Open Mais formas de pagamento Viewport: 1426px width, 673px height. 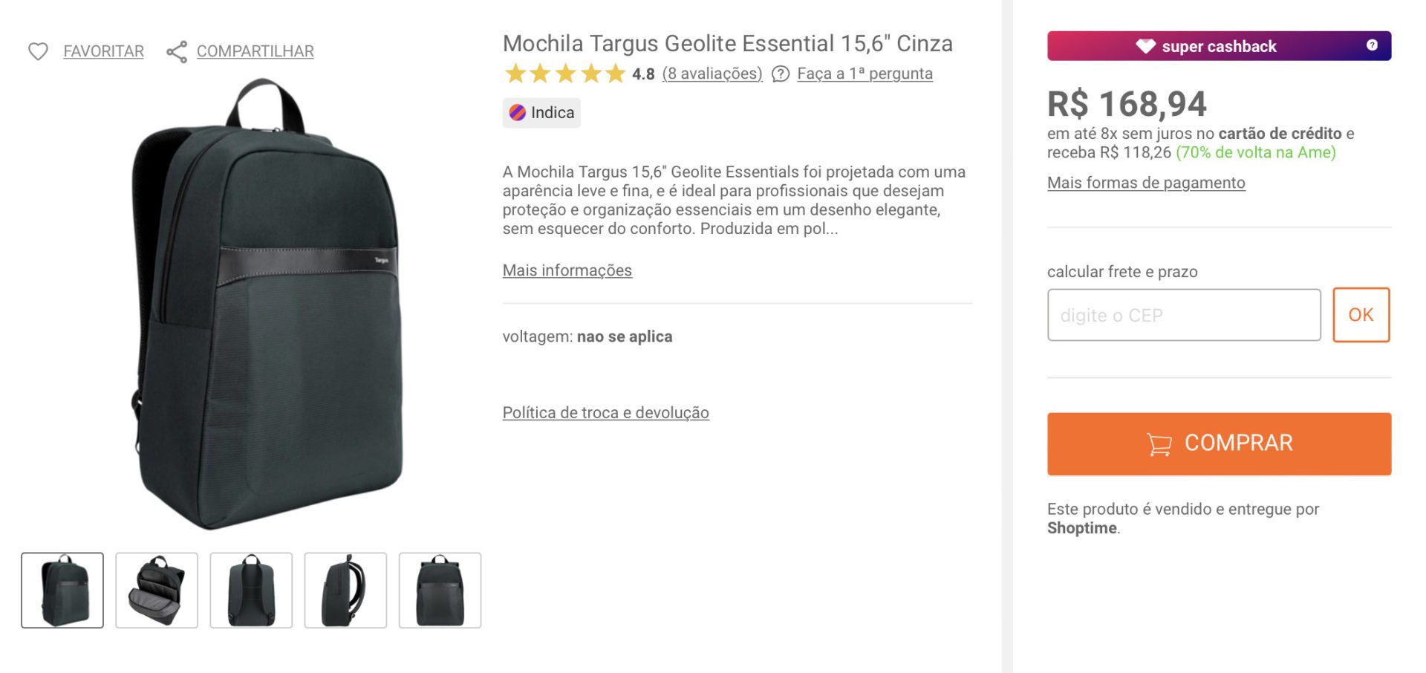[x=1146, y=183]
